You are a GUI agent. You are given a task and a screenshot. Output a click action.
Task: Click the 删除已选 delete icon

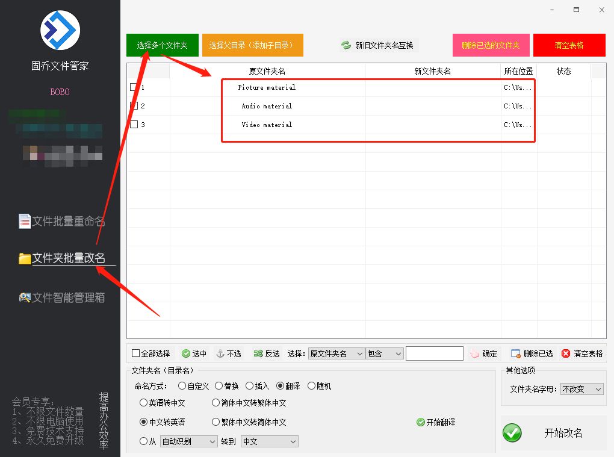click(x=516, y=353)
